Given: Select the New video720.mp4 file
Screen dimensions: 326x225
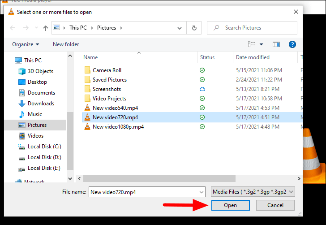Looking at the screenshot, I should (192, 117).
